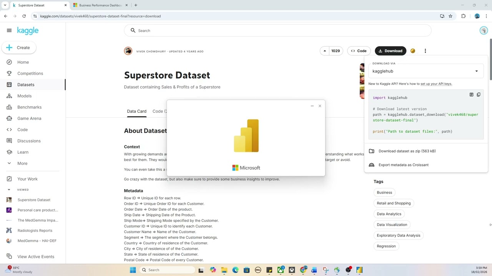Click the Discussions icon in sidebar

[9, 141]
